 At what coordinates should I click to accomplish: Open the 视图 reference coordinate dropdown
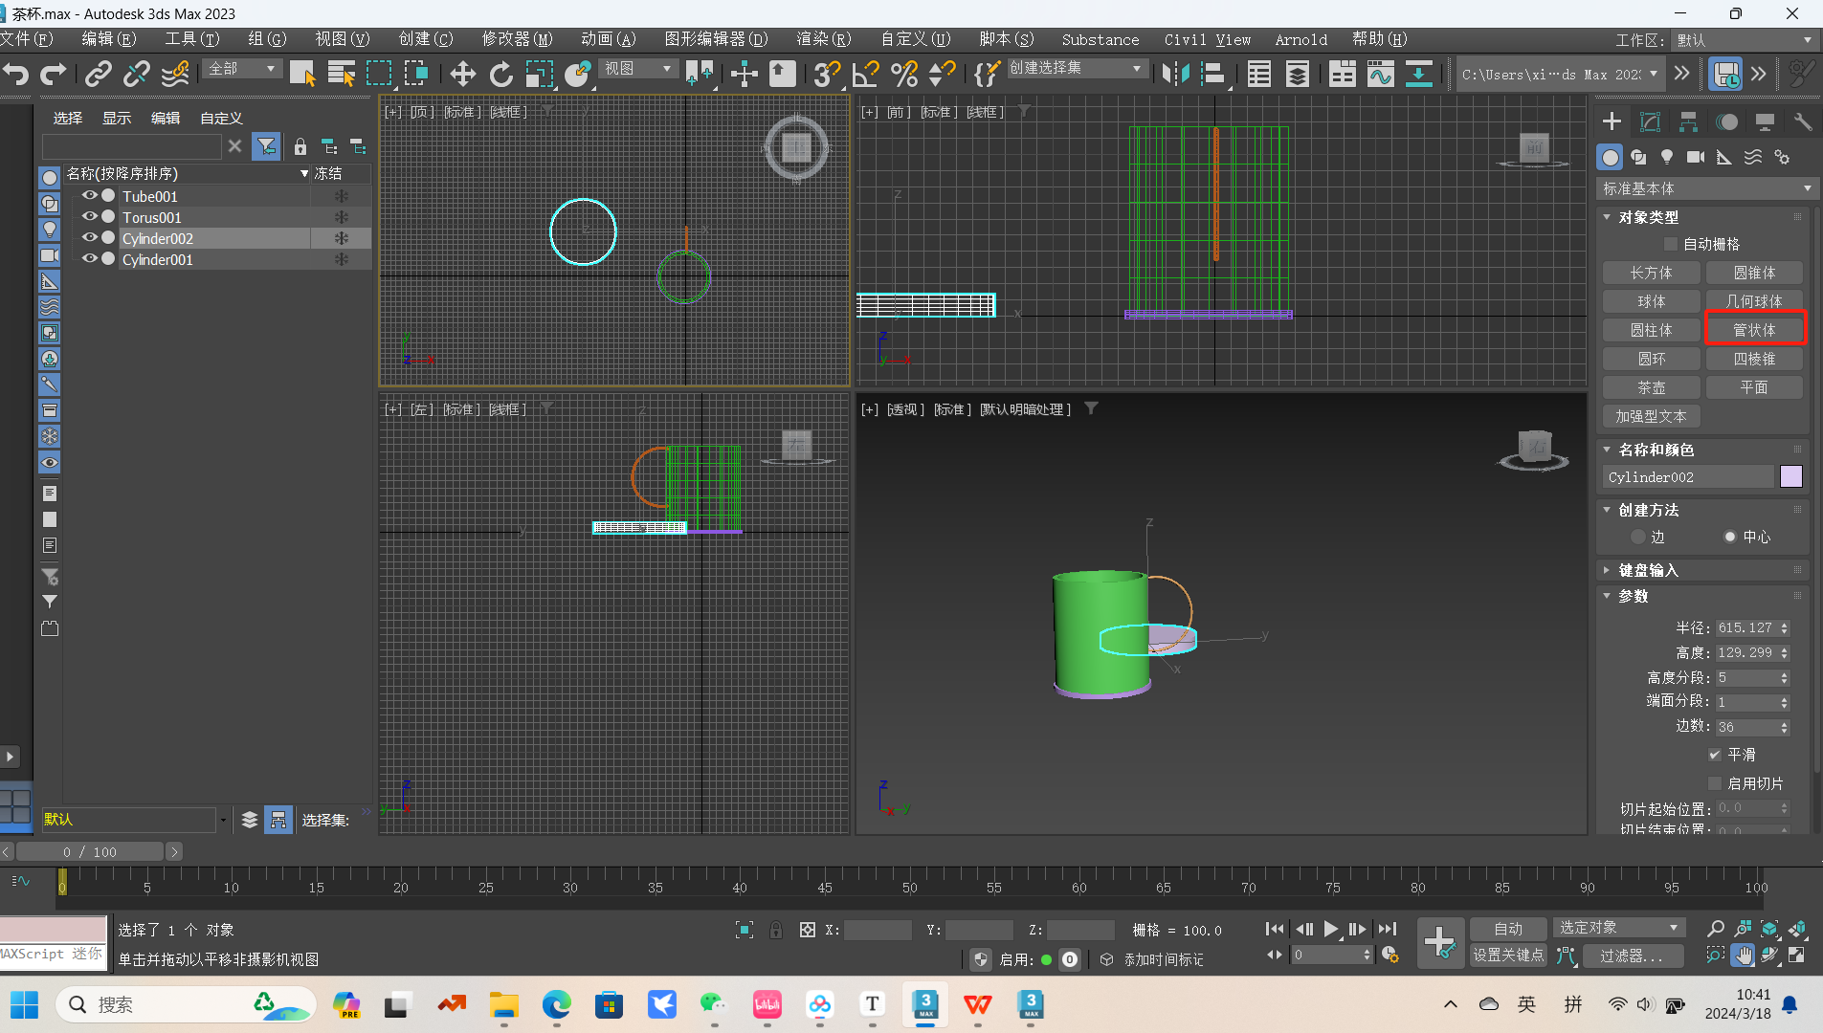coord(639,69)
